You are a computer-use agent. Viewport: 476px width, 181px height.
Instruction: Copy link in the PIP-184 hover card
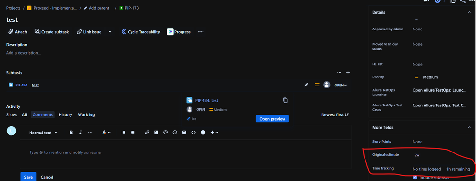tap(285, 100)
